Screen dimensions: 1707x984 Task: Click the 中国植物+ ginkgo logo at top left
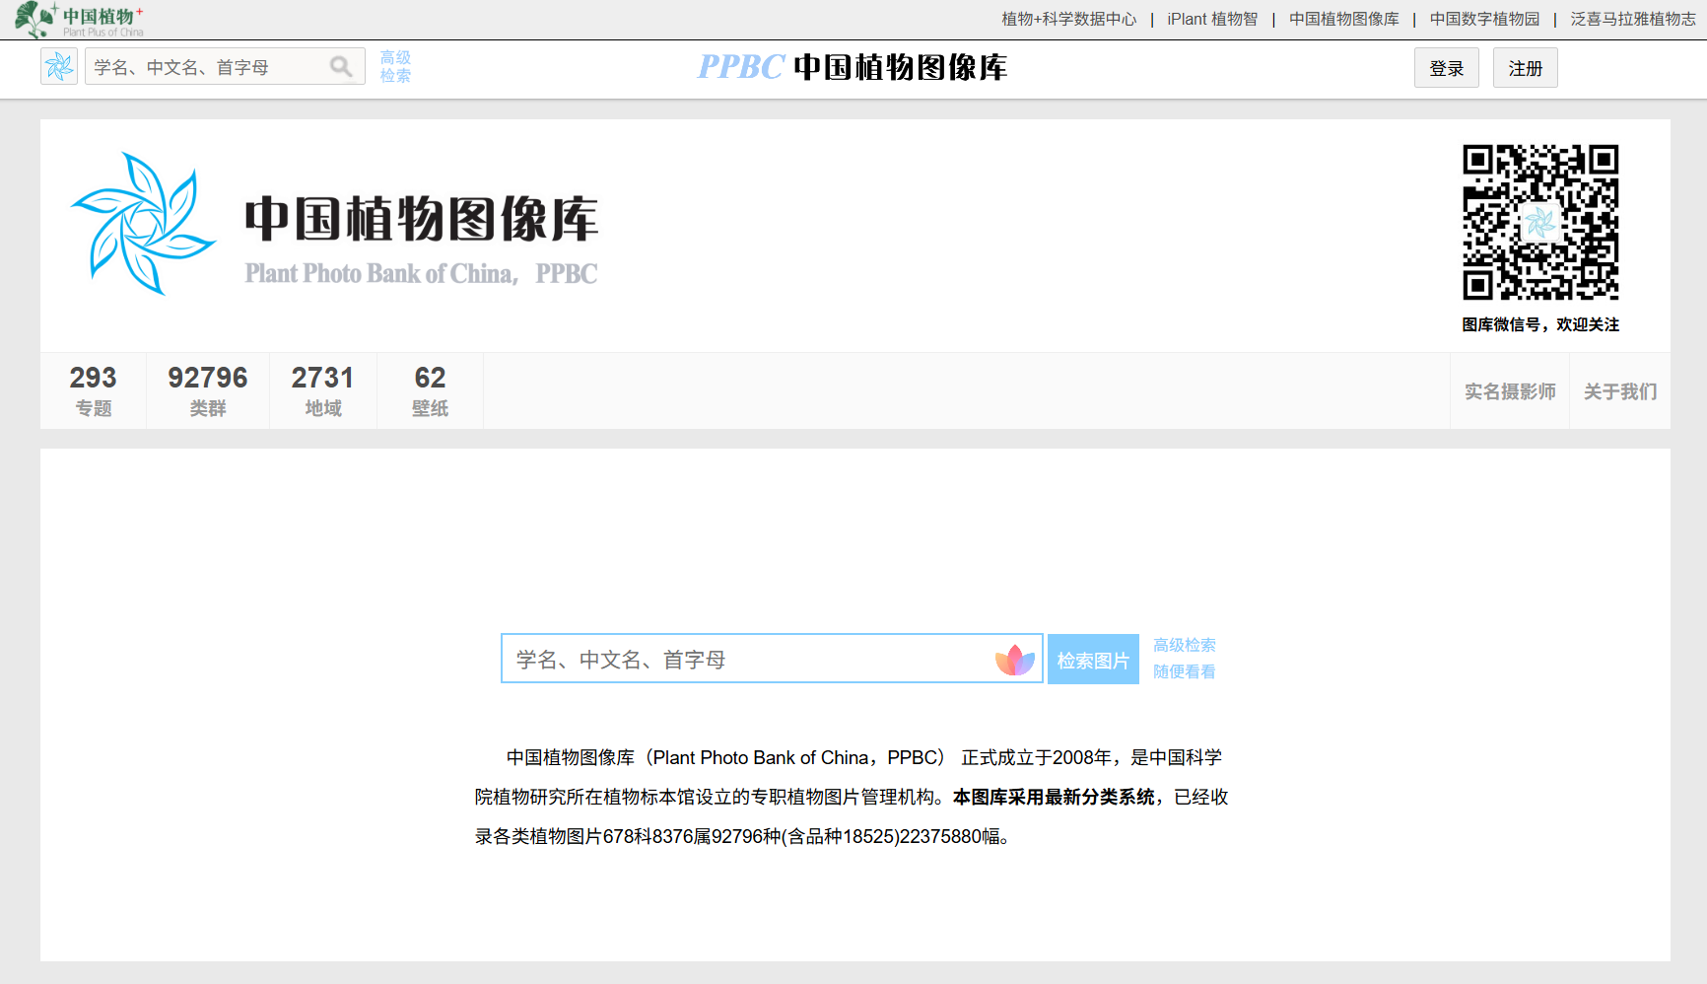[x=79, y=19]
